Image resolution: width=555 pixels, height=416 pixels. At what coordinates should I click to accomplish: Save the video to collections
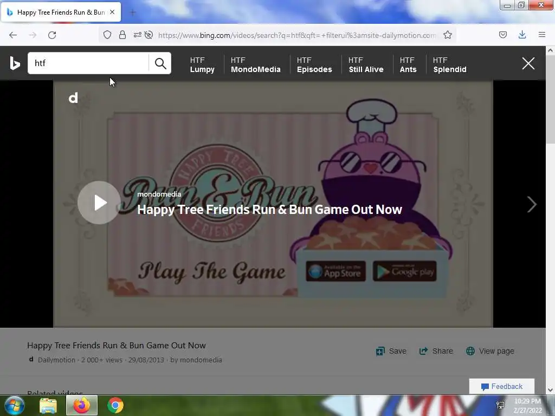391,351
